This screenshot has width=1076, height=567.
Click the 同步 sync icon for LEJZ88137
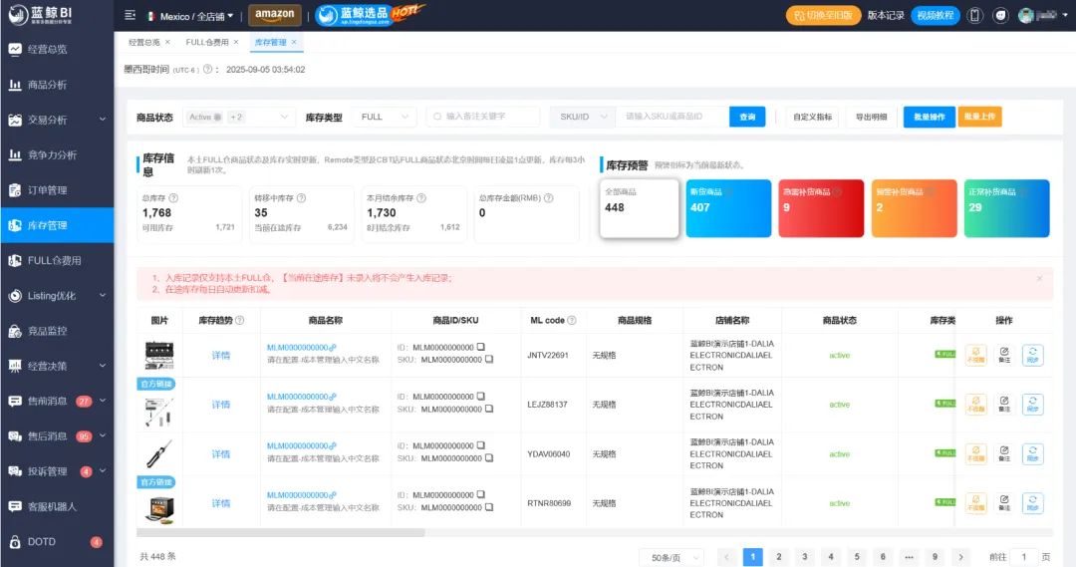(1033, 405)
